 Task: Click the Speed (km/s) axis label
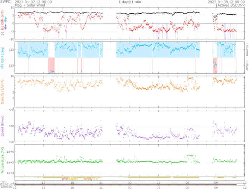(3, 127)
